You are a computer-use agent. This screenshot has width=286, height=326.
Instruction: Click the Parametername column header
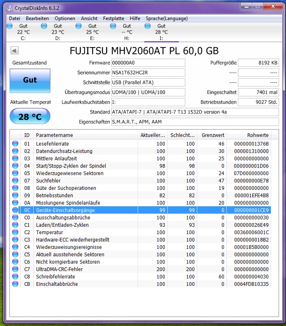click(x=85, y=135)
